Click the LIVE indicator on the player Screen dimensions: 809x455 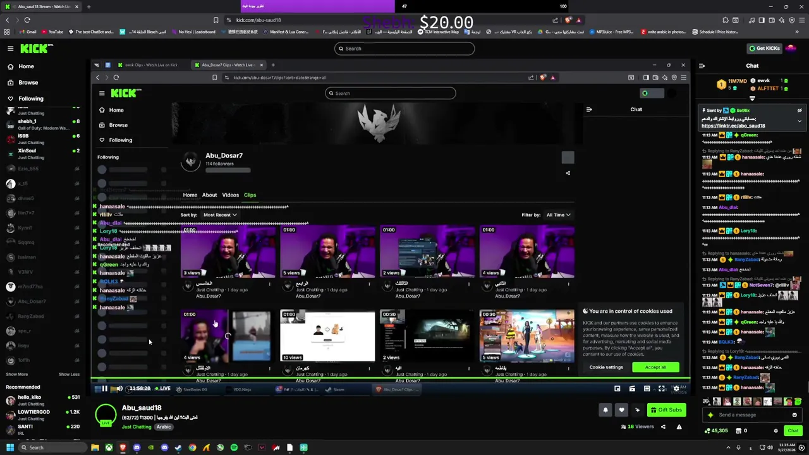(x=163, y=389)
